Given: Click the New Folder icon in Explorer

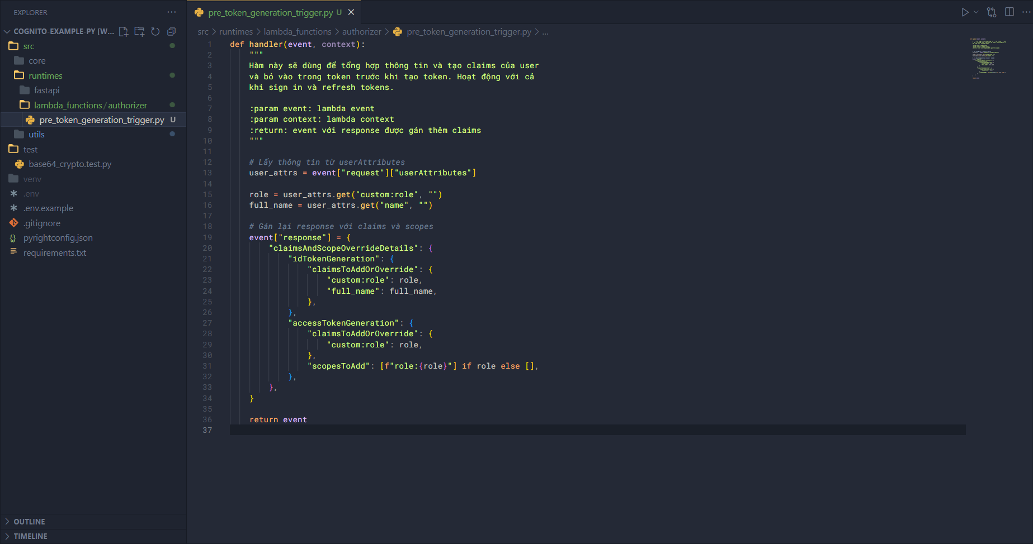Looking at the screenshot, I should [139, 32].
